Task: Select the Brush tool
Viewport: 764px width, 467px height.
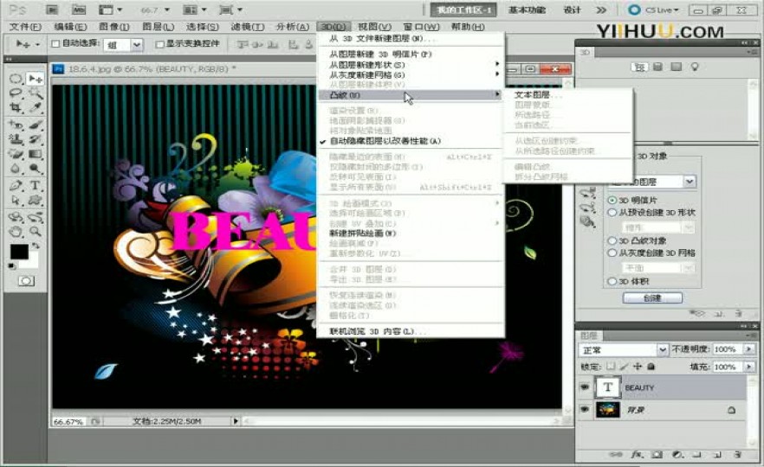Action: pos(35,125)
